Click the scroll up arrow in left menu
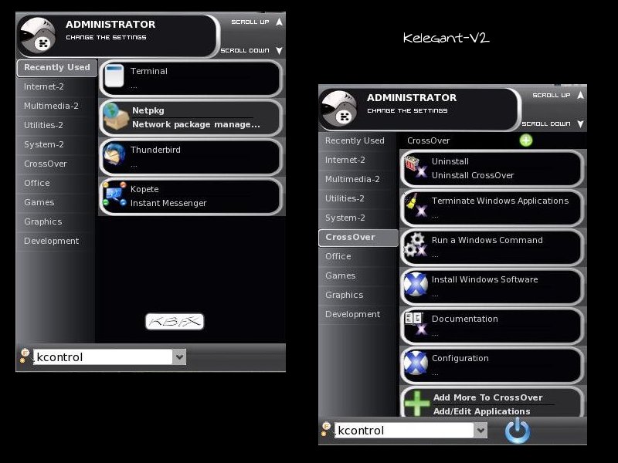This screenshot has width=618, height=463. (279, 22)
